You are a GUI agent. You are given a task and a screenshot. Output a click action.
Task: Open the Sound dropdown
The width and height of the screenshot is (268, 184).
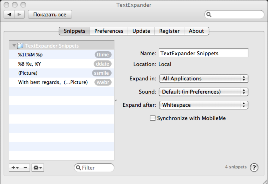(204, 92)
